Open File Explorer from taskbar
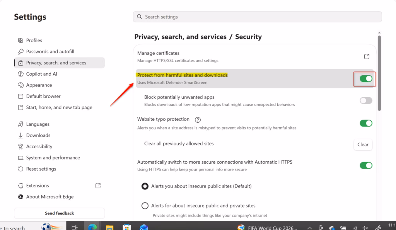 click(x=109, y=227)
